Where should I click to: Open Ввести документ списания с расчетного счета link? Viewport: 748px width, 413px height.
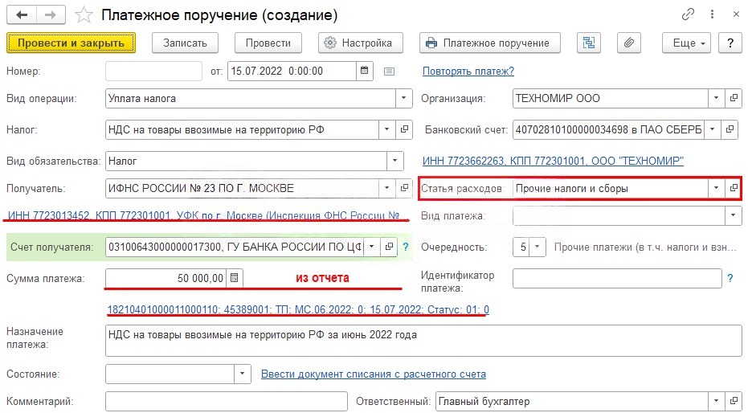coord(373,374)
